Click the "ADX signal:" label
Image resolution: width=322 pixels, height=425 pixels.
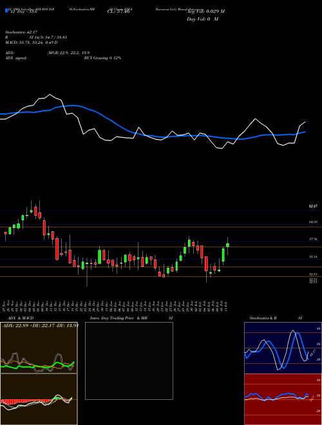tap(16, 58)
